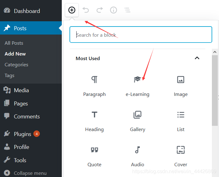Open the Dashboard menu
Screen dimensions: 219x177
pyautogui.click(x=31, y=11)
